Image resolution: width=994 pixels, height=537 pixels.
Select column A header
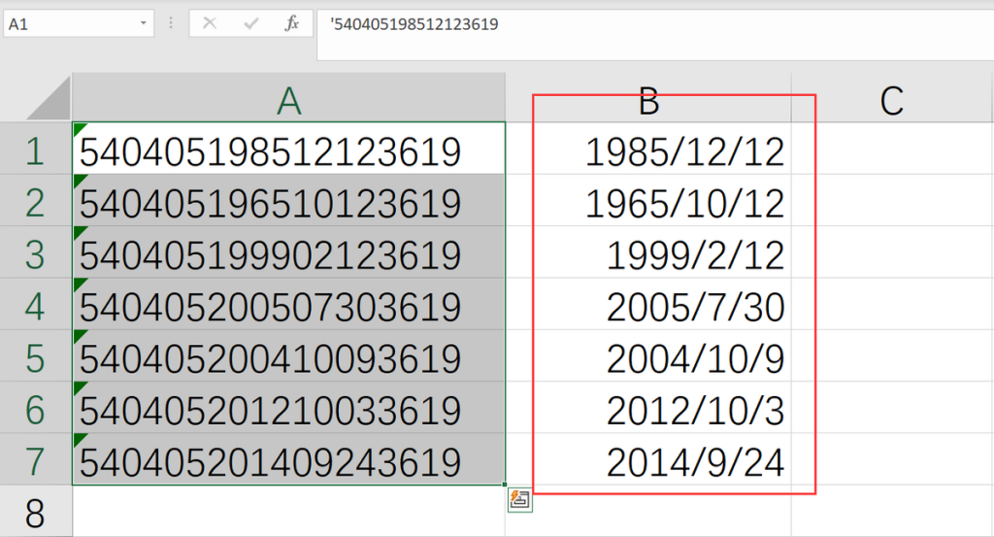(x=289, y=98)
